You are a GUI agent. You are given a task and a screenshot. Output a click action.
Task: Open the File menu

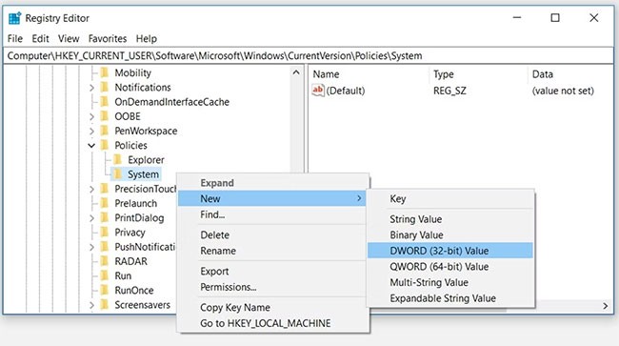(x=15, y=39)
